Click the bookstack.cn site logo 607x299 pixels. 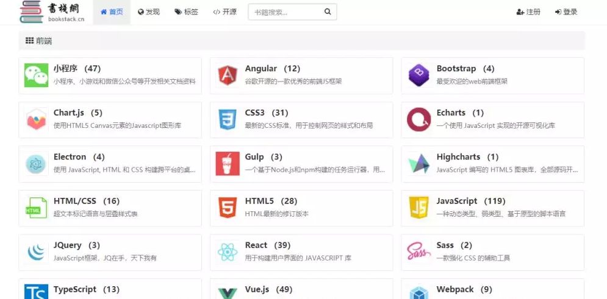coord(52,12)
